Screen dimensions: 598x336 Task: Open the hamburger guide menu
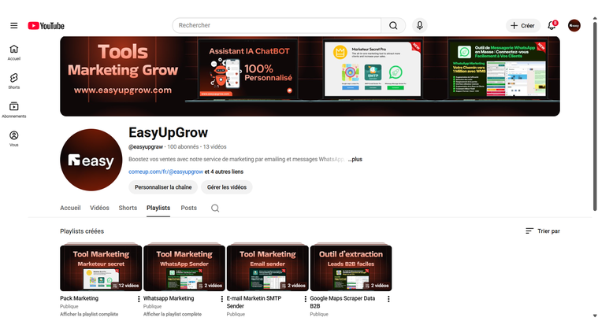(13, 25)
